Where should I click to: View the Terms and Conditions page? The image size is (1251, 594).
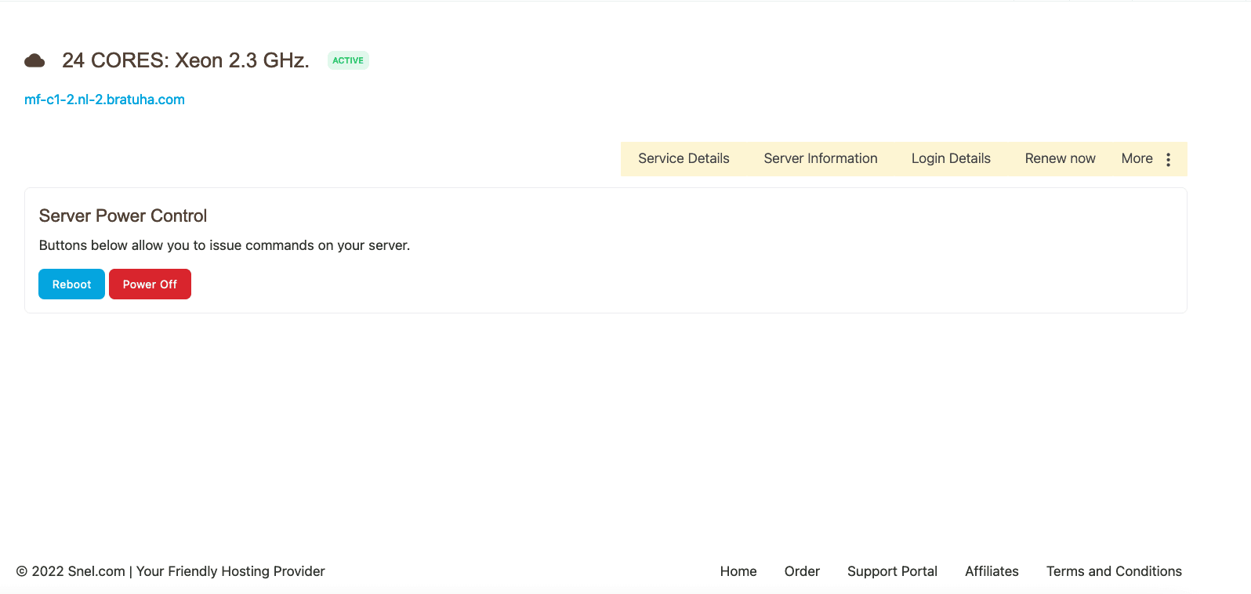(1113, 571)
